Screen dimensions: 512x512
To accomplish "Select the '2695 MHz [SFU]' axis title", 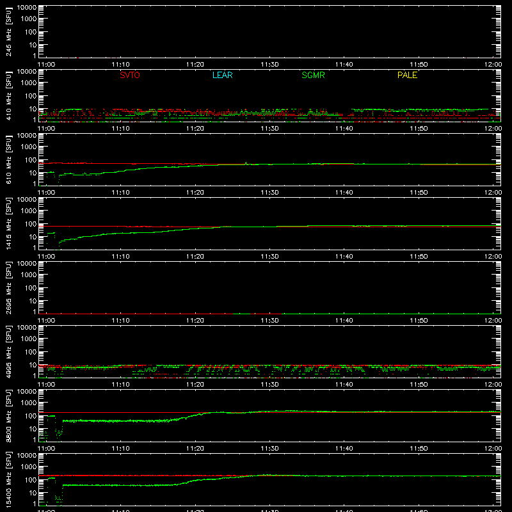I will 9,287.
